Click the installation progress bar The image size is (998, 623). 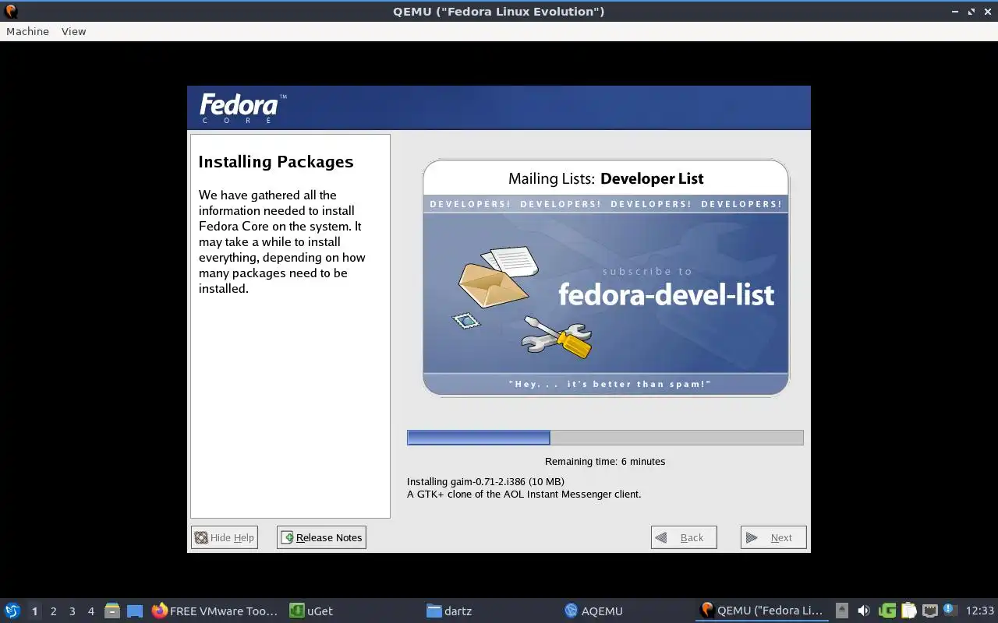[x=605, y=438]
